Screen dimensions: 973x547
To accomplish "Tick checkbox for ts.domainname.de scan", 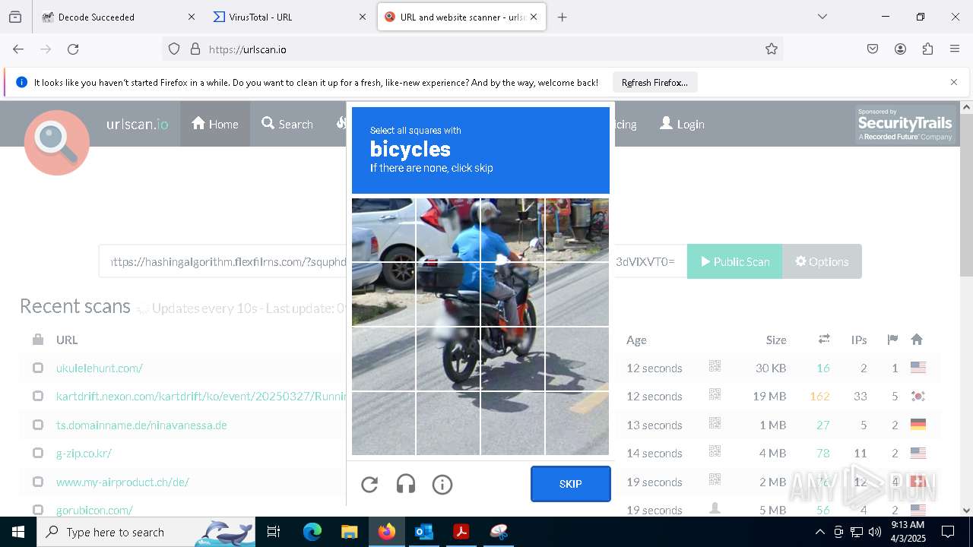I will pos(38,425).
